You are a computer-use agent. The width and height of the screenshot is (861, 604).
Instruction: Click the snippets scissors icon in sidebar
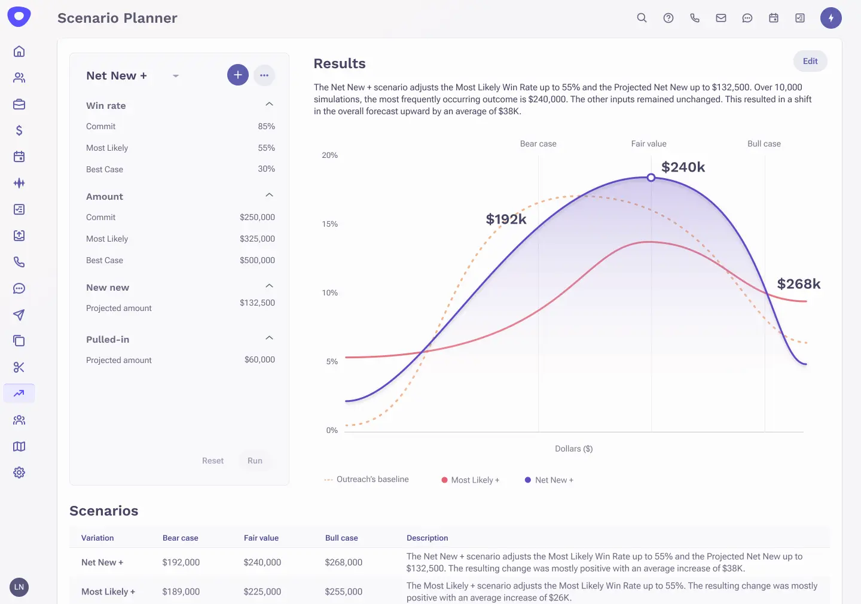pyautogui.click(x=19, y=367)
